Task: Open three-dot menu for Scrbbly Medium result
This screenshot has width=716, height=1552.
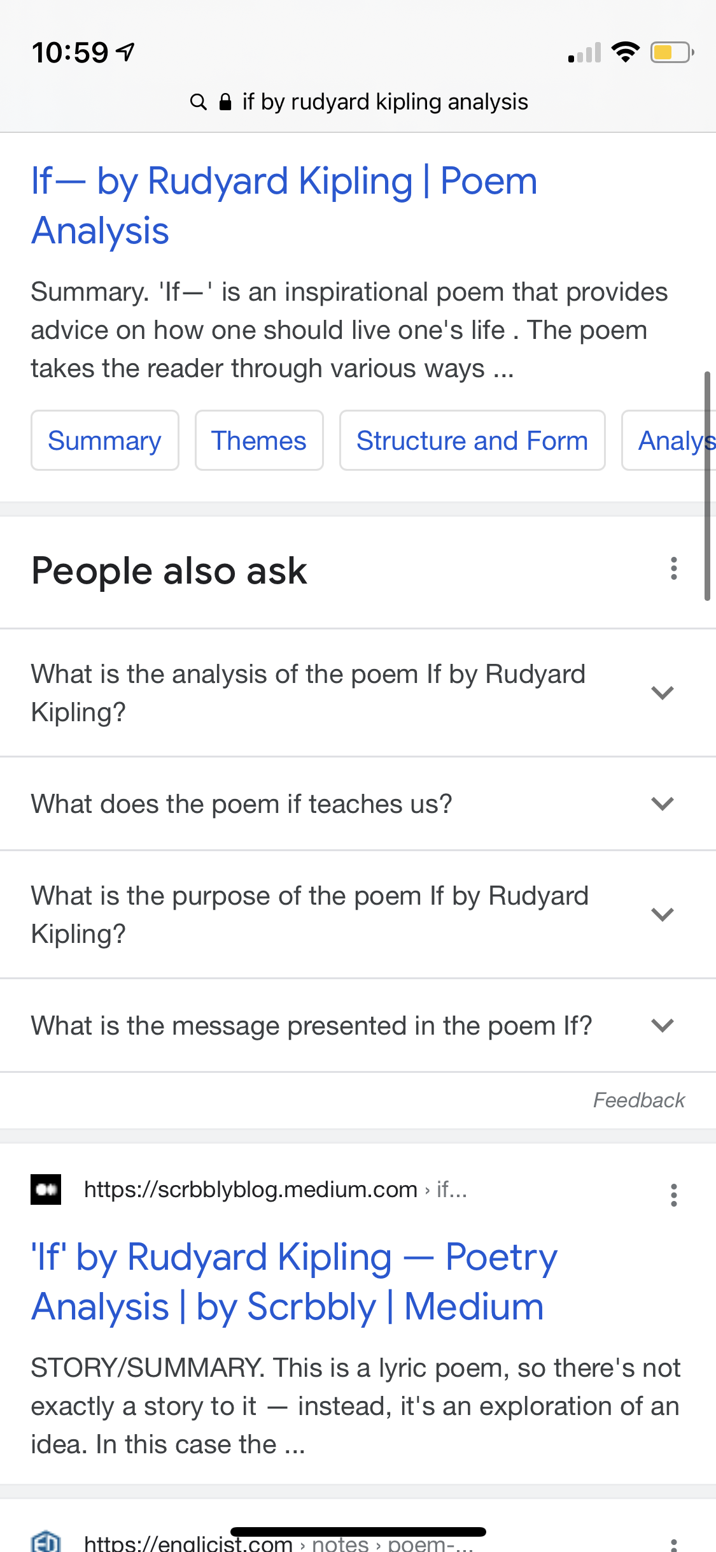Action: [673, 1195]
